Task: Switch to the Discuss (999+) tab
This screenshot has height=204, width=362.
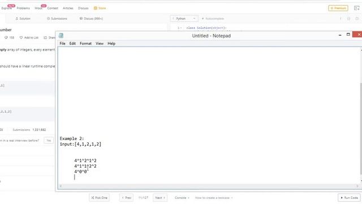Action: (91, 19)
